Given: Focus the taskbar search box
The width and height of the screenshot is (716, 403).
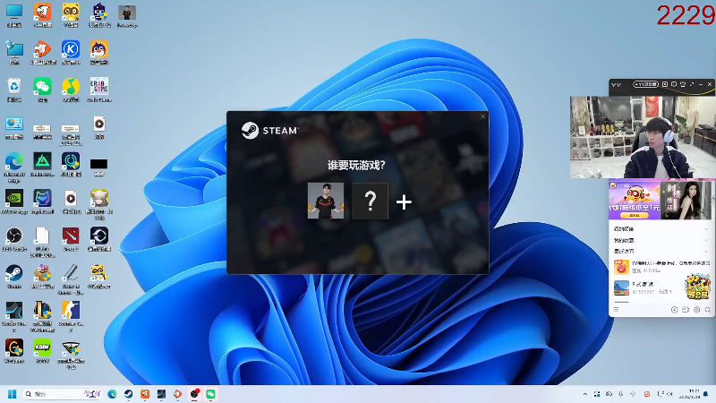Looking at the screenshot, I should point(62,394).
